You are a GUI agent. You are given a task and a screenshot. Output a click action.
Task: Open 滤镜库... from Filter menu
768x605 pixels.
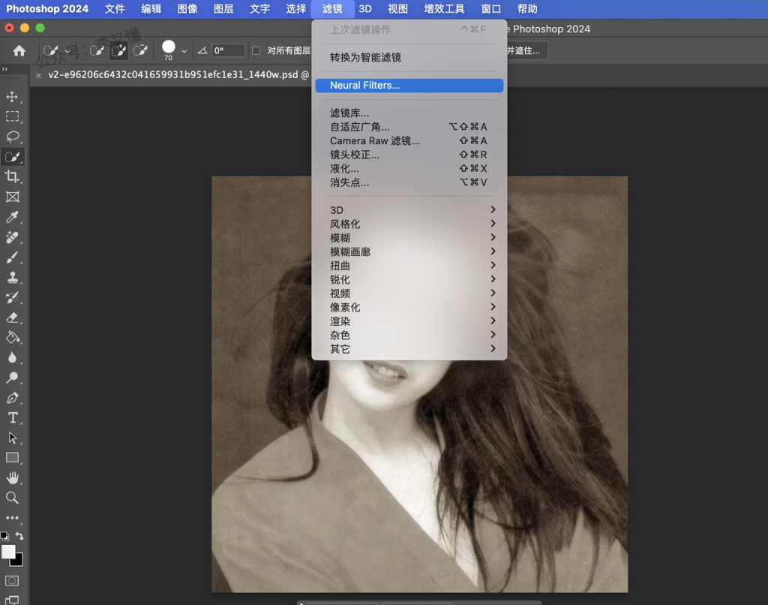pyautogui.click(x=409, y=113)
